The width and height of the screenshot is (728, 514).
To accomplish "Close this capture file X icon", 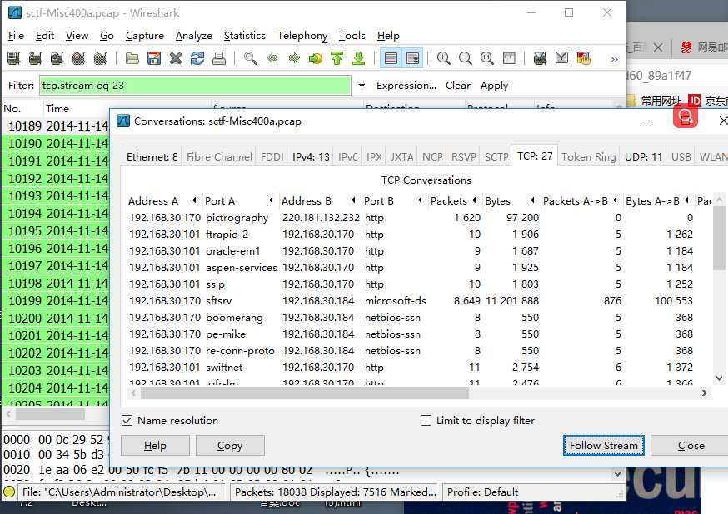I will tap(176, 58).
